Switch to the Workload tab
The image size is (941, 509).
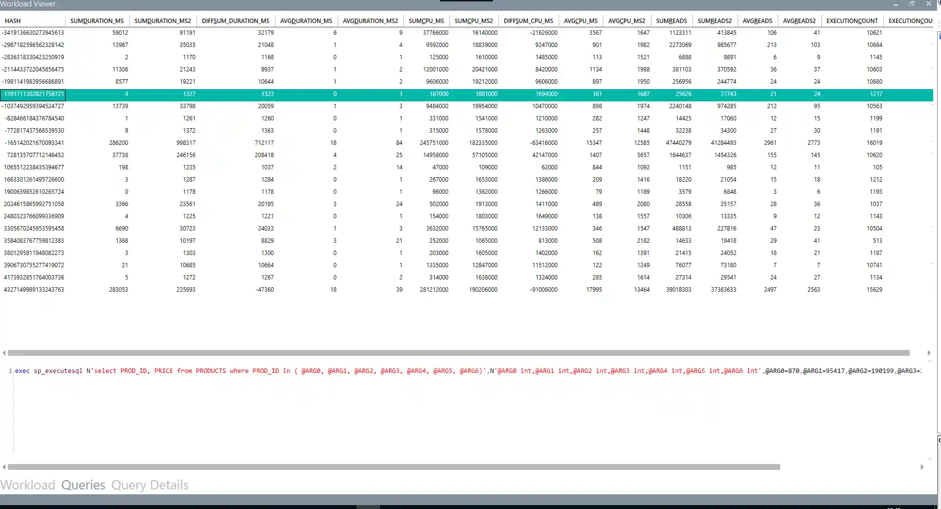point(28,485)
